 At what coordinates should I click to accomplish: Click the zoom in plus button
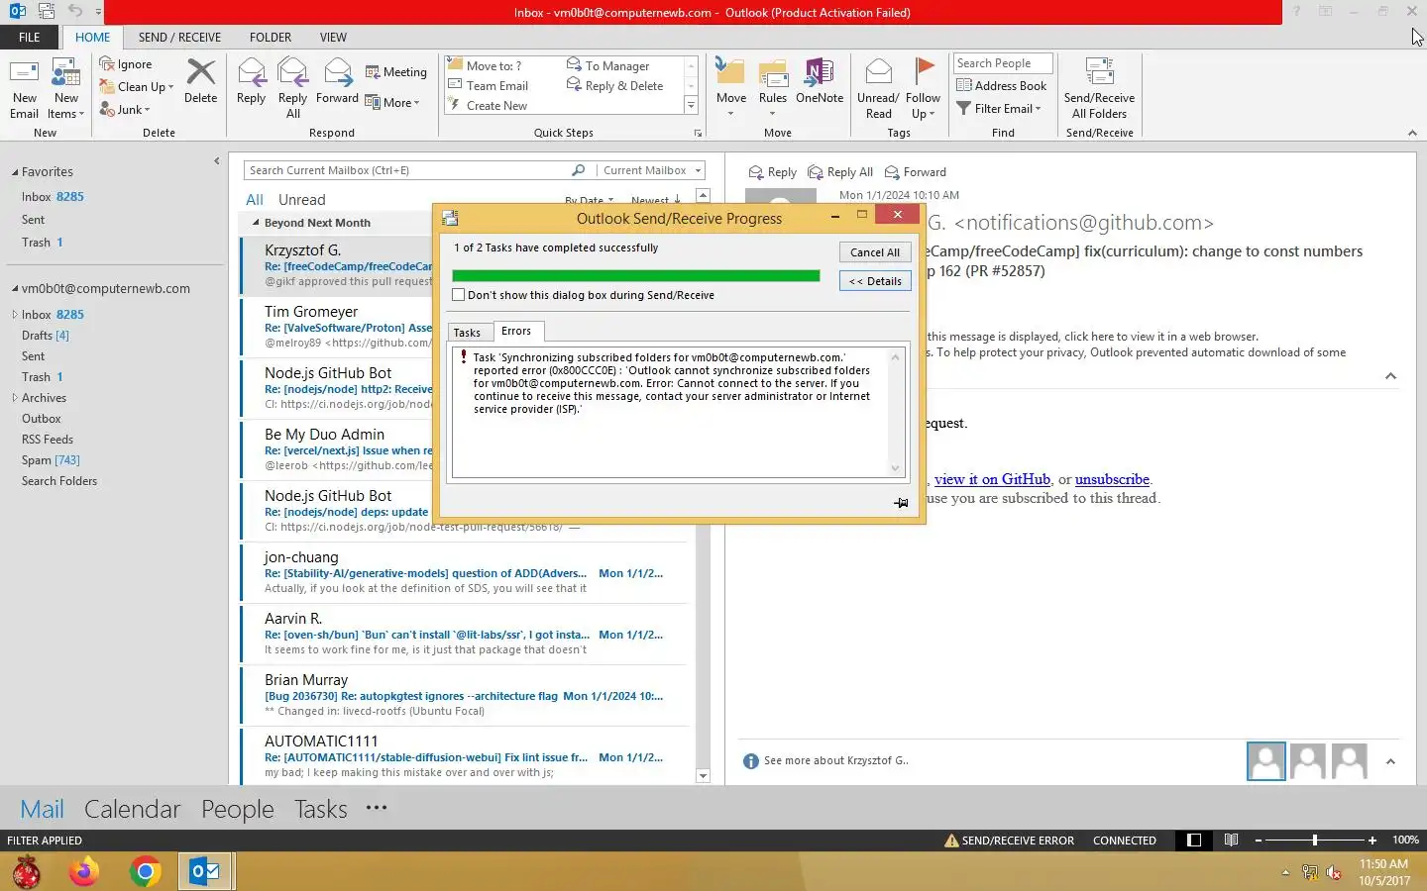(1372, 841)
